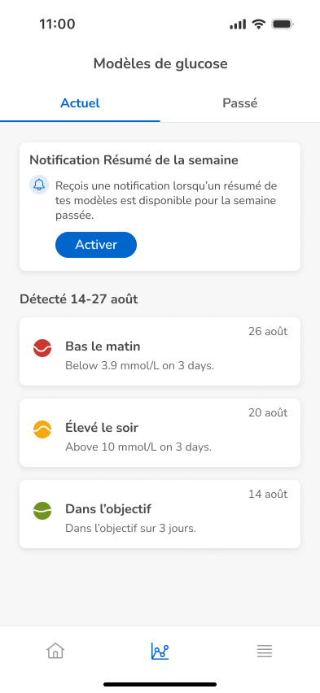Tap the Notification Résumé de la semaine card
Screen dimensions: 320x693
point(160,207)
